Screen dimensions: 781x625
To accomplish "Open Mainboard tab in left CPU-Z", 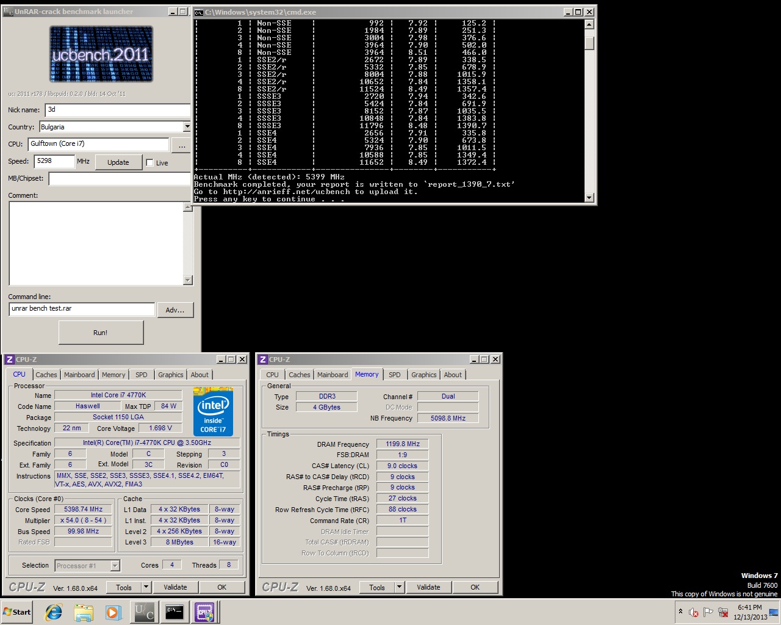I will pyautogui.click(x=79, y=375).
